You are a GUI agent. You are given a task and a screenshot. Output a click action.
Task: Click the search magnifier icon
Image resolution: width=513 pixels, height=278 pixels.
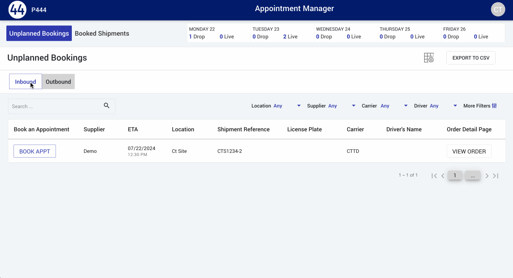point(106,106)
